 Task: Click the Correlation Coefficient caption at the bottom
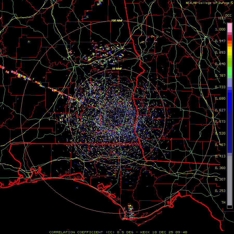click(x=118, y=232)
